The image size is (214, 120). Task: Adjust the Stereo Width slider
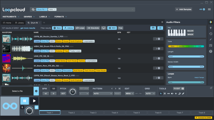click(186, 67)
